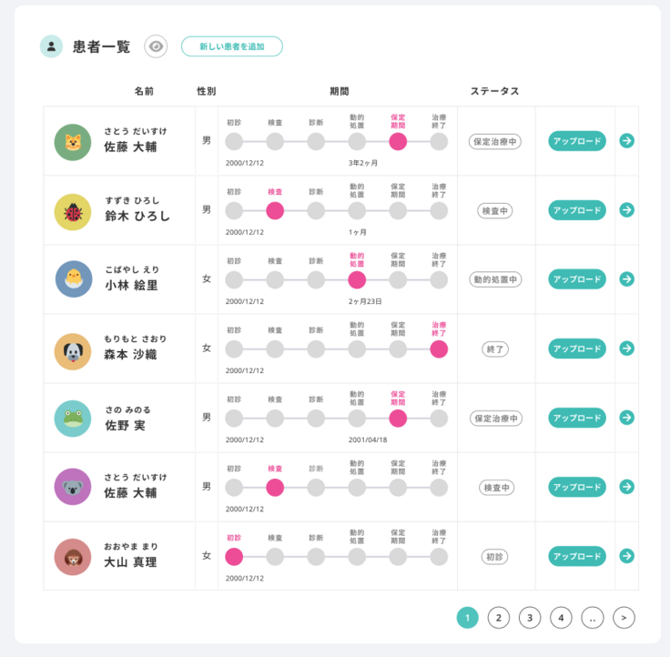Open details arrow for 大山 真理
Viewport: 670px width, 657px height.
click(x=626, y=556)
